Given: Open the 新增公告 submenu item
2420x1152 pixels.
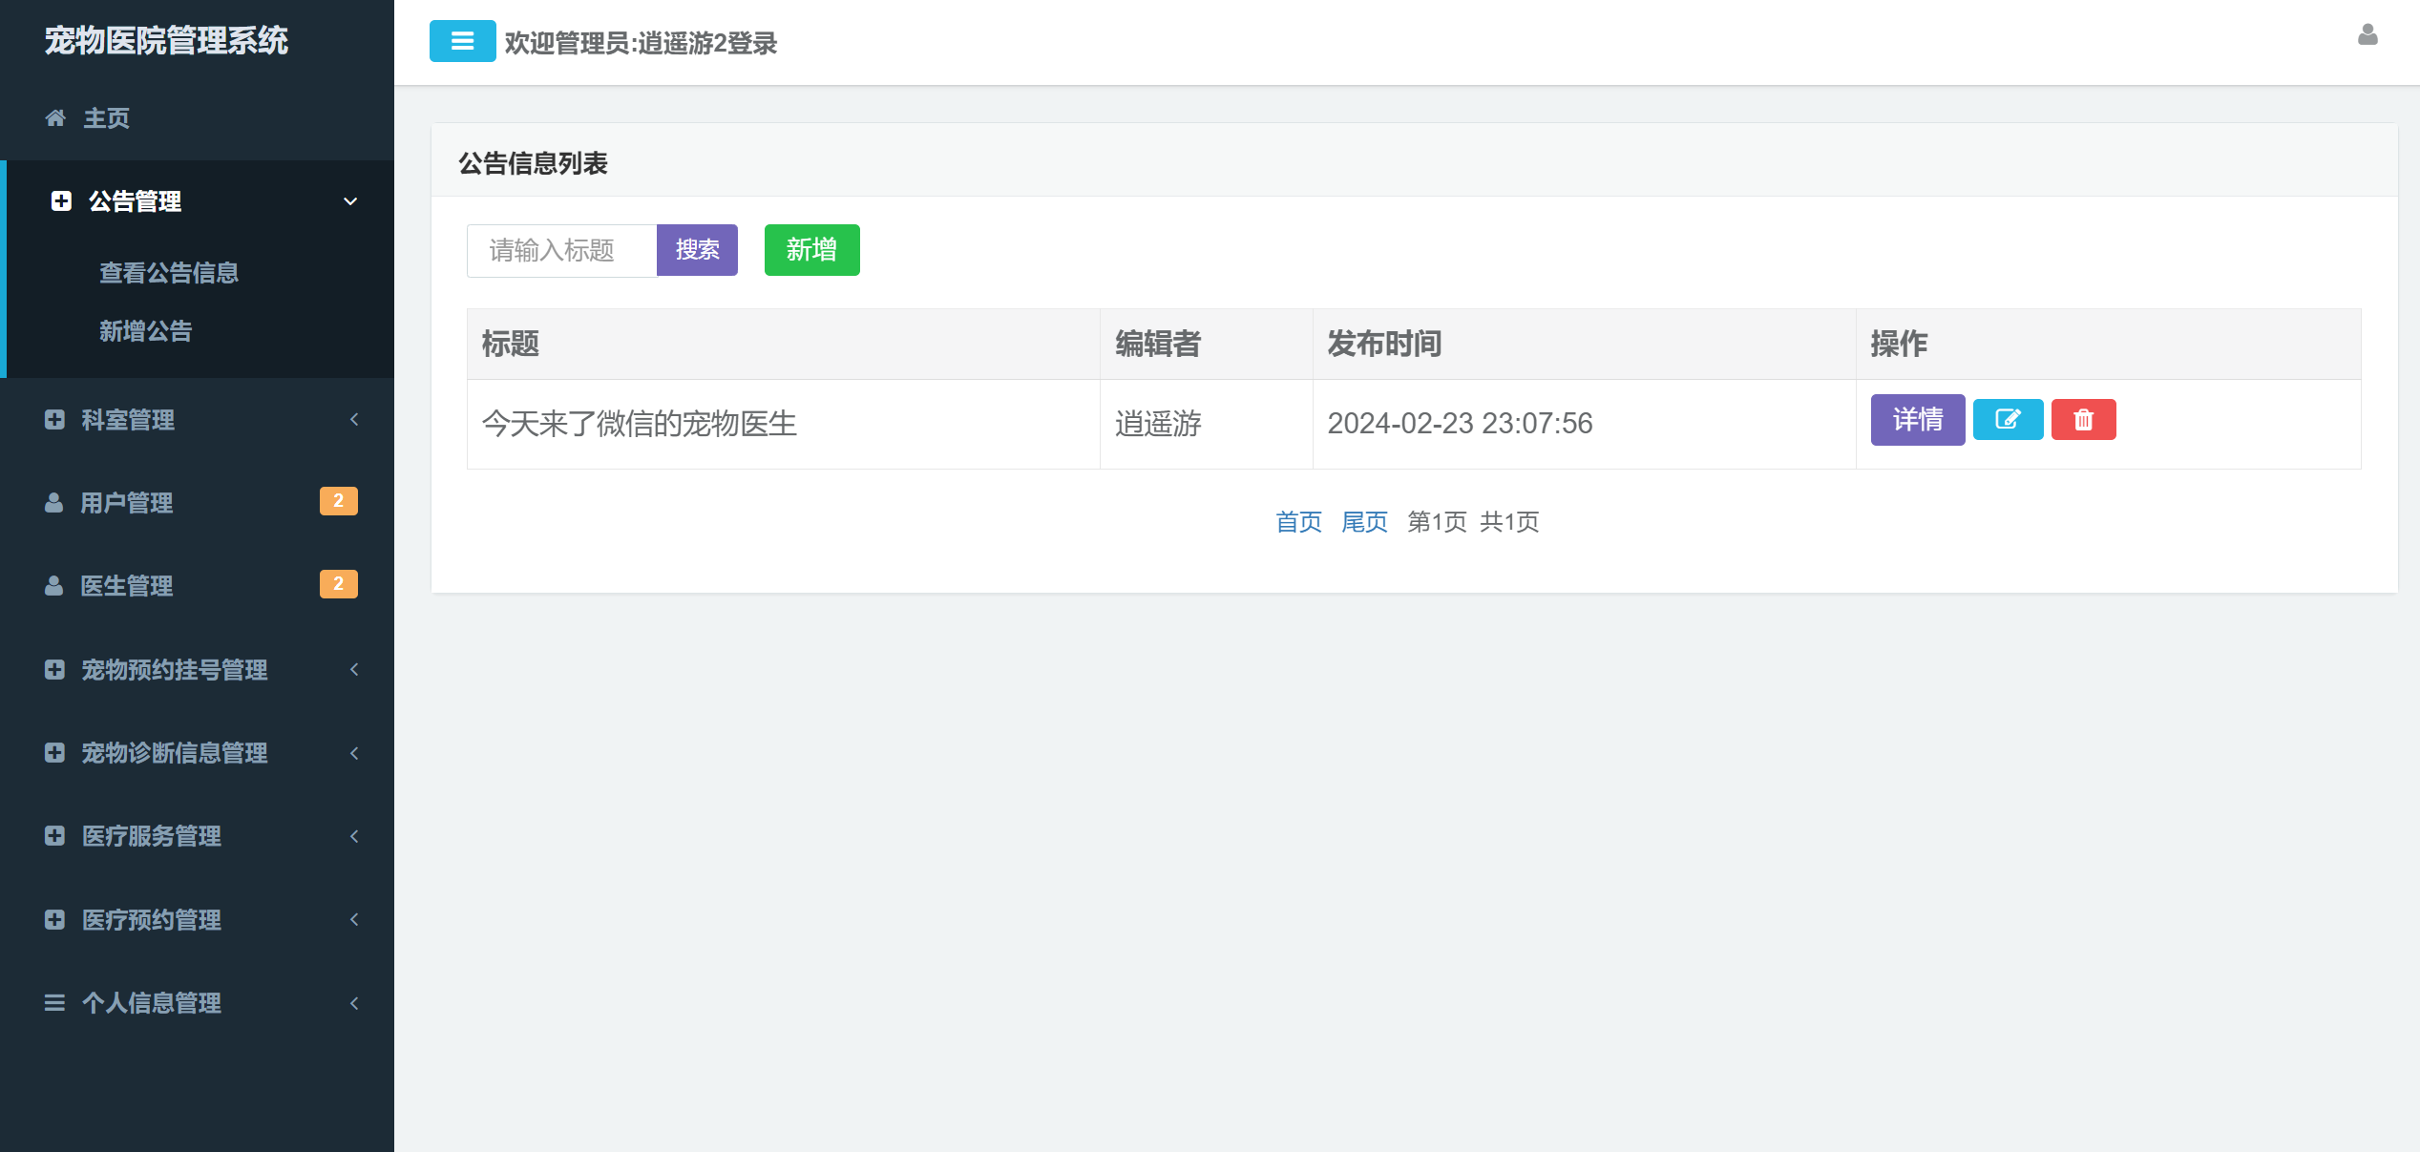Looking at the screenshot, I should (x=146, y=331).
